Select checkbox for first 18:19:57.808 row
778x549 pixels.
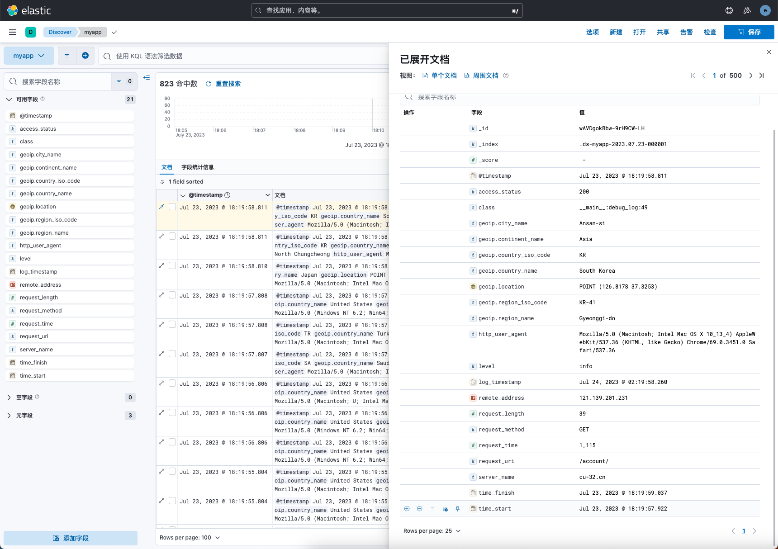click(x=172, y=295)
